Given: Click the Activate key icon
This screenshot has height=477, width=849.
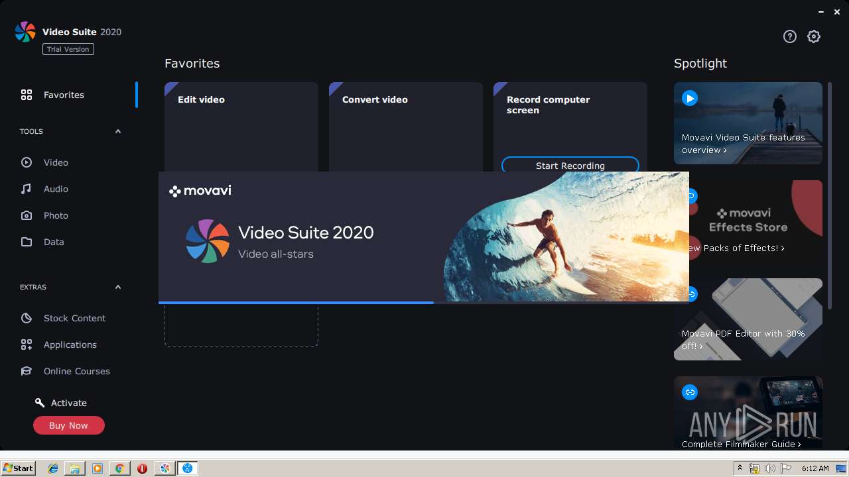Looking at the screenshot, I should 40,403.
